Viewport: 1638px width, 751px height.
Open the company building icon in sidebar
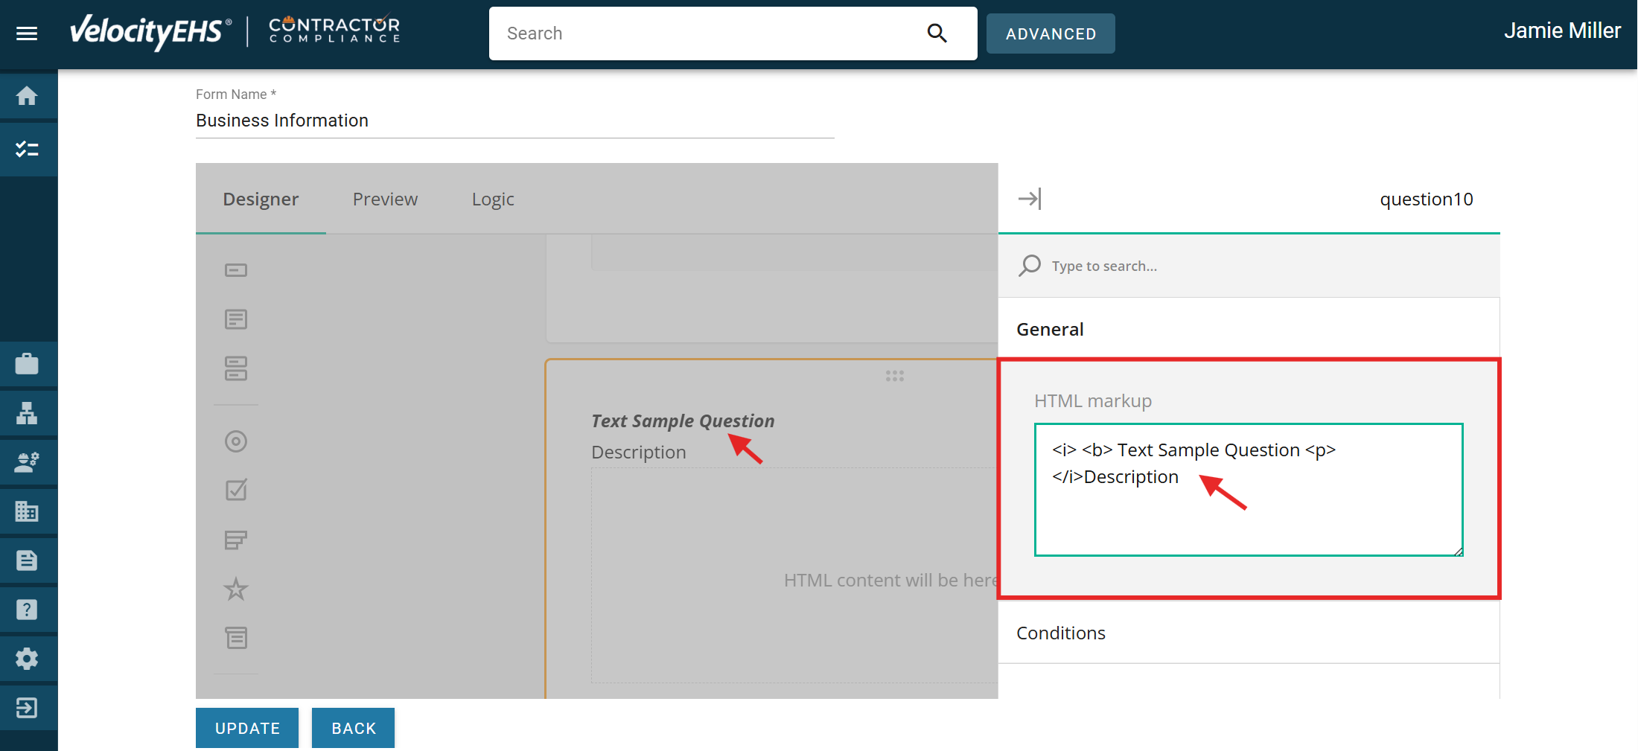[x=28, y=511]
